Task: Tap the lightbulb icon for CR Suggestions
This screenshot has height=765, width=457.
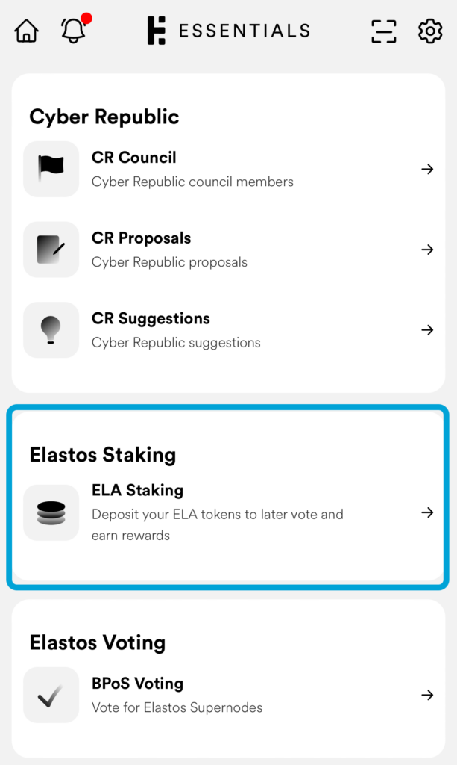Action: click(51, 330)
